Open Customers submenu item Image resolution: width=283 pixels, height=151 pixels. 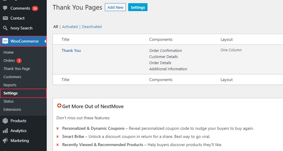(12, 77)
